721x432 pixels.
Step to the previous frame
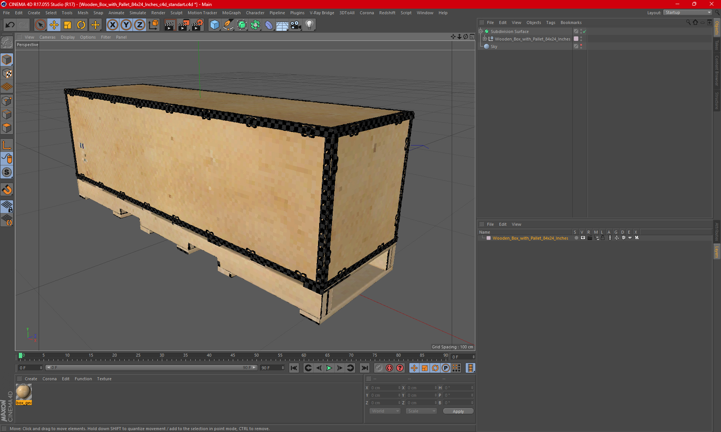click(x=318, y=368)
